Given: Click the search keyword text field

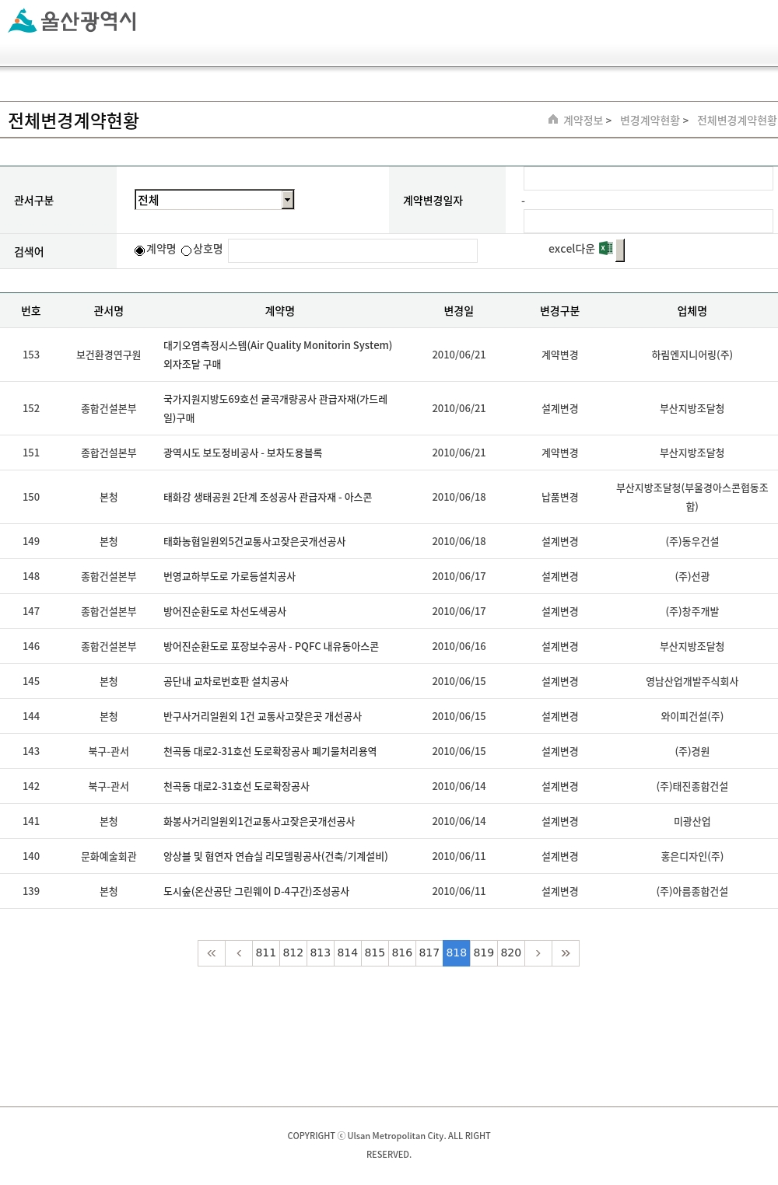Looking at the screenshot, I should 352,250.
